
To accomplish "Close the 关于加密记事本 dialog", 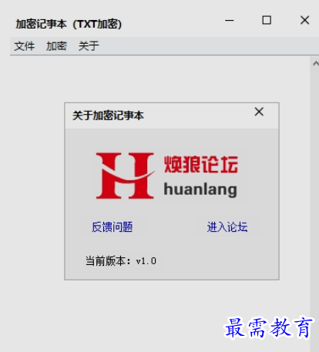I will (259, 112).
